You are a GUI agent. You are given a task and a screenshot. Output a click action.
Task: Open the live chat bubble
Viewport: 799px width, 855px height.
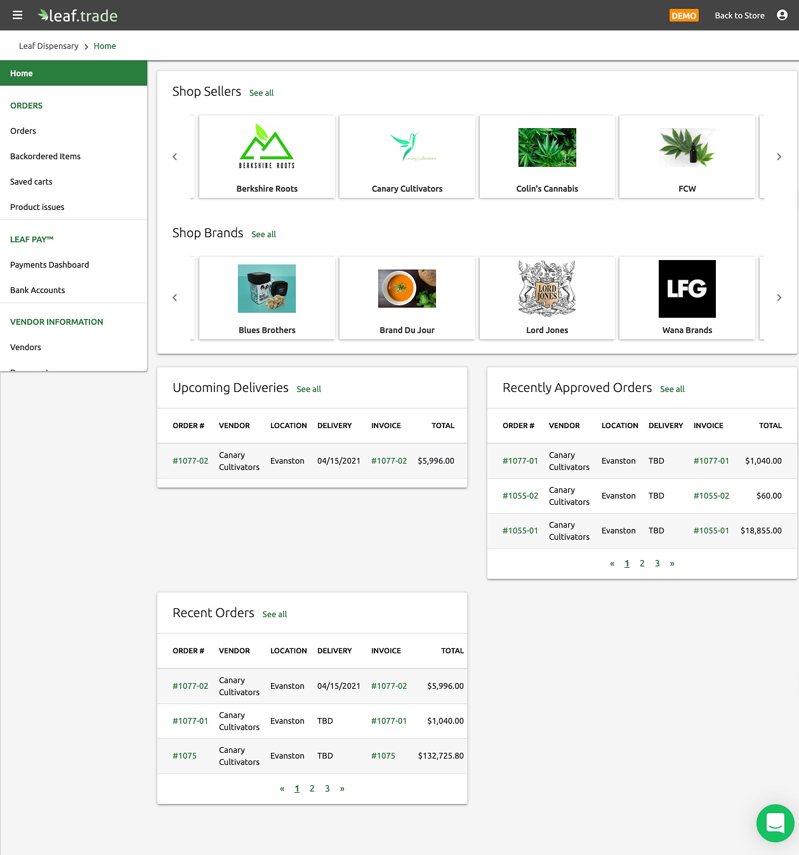pyautogui.click(x=775, y=823)
